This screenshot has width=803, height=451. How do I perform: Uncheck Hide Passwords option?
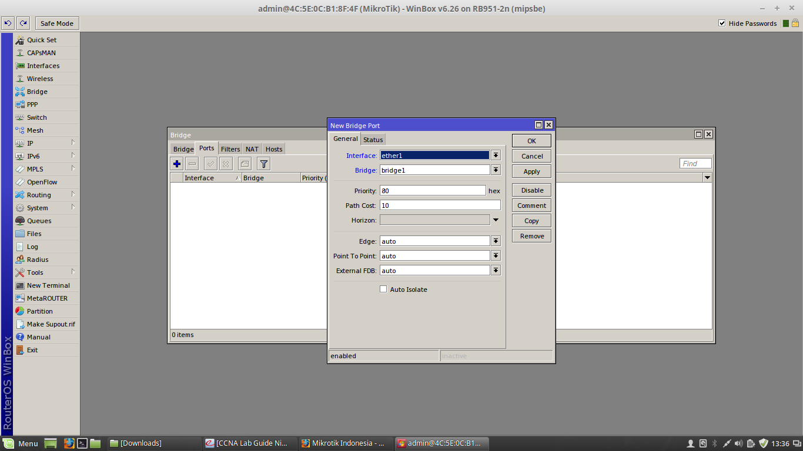click(722, 23)
